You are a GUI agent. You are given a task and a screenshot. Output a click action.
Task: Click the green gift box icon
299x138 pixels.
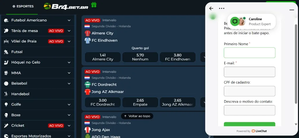[94, 5]
